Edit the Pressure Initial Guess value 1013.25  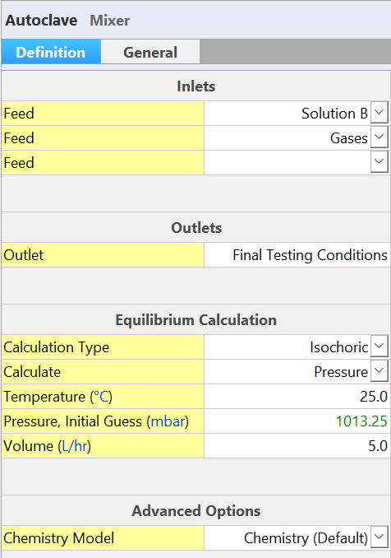point(297,421)
